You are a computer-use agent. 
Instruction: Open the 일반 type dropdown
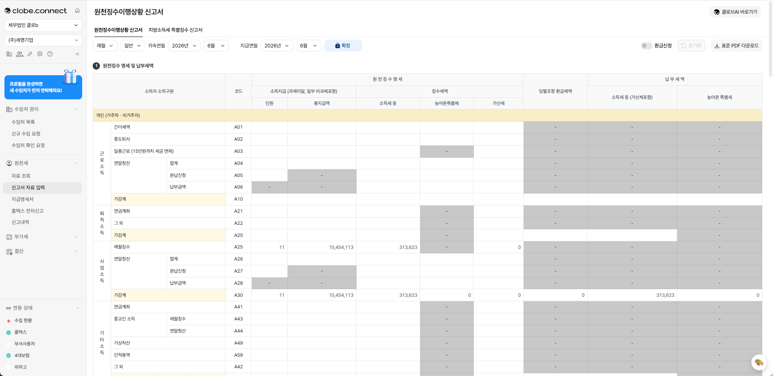coord(133,46)
